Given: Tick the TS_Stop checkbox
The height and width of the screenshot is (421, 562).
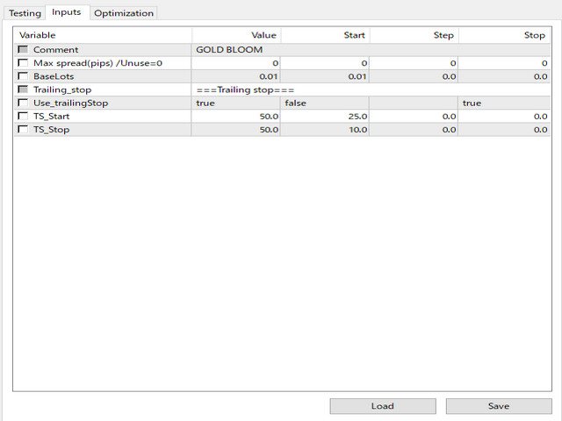Looking at the screenshot, I should (23, 129).
